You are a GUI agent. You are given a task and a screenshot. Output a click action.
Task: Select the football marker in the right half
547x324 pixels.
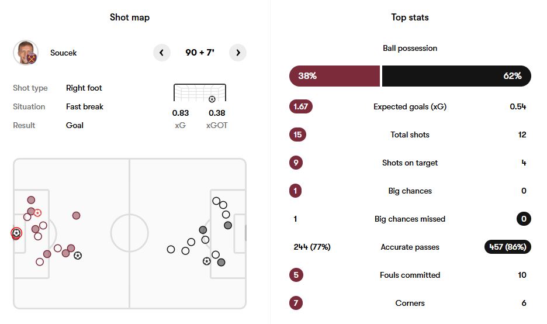(206, 261)
